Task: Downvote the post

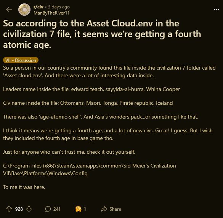Action: tap(29, 209)
